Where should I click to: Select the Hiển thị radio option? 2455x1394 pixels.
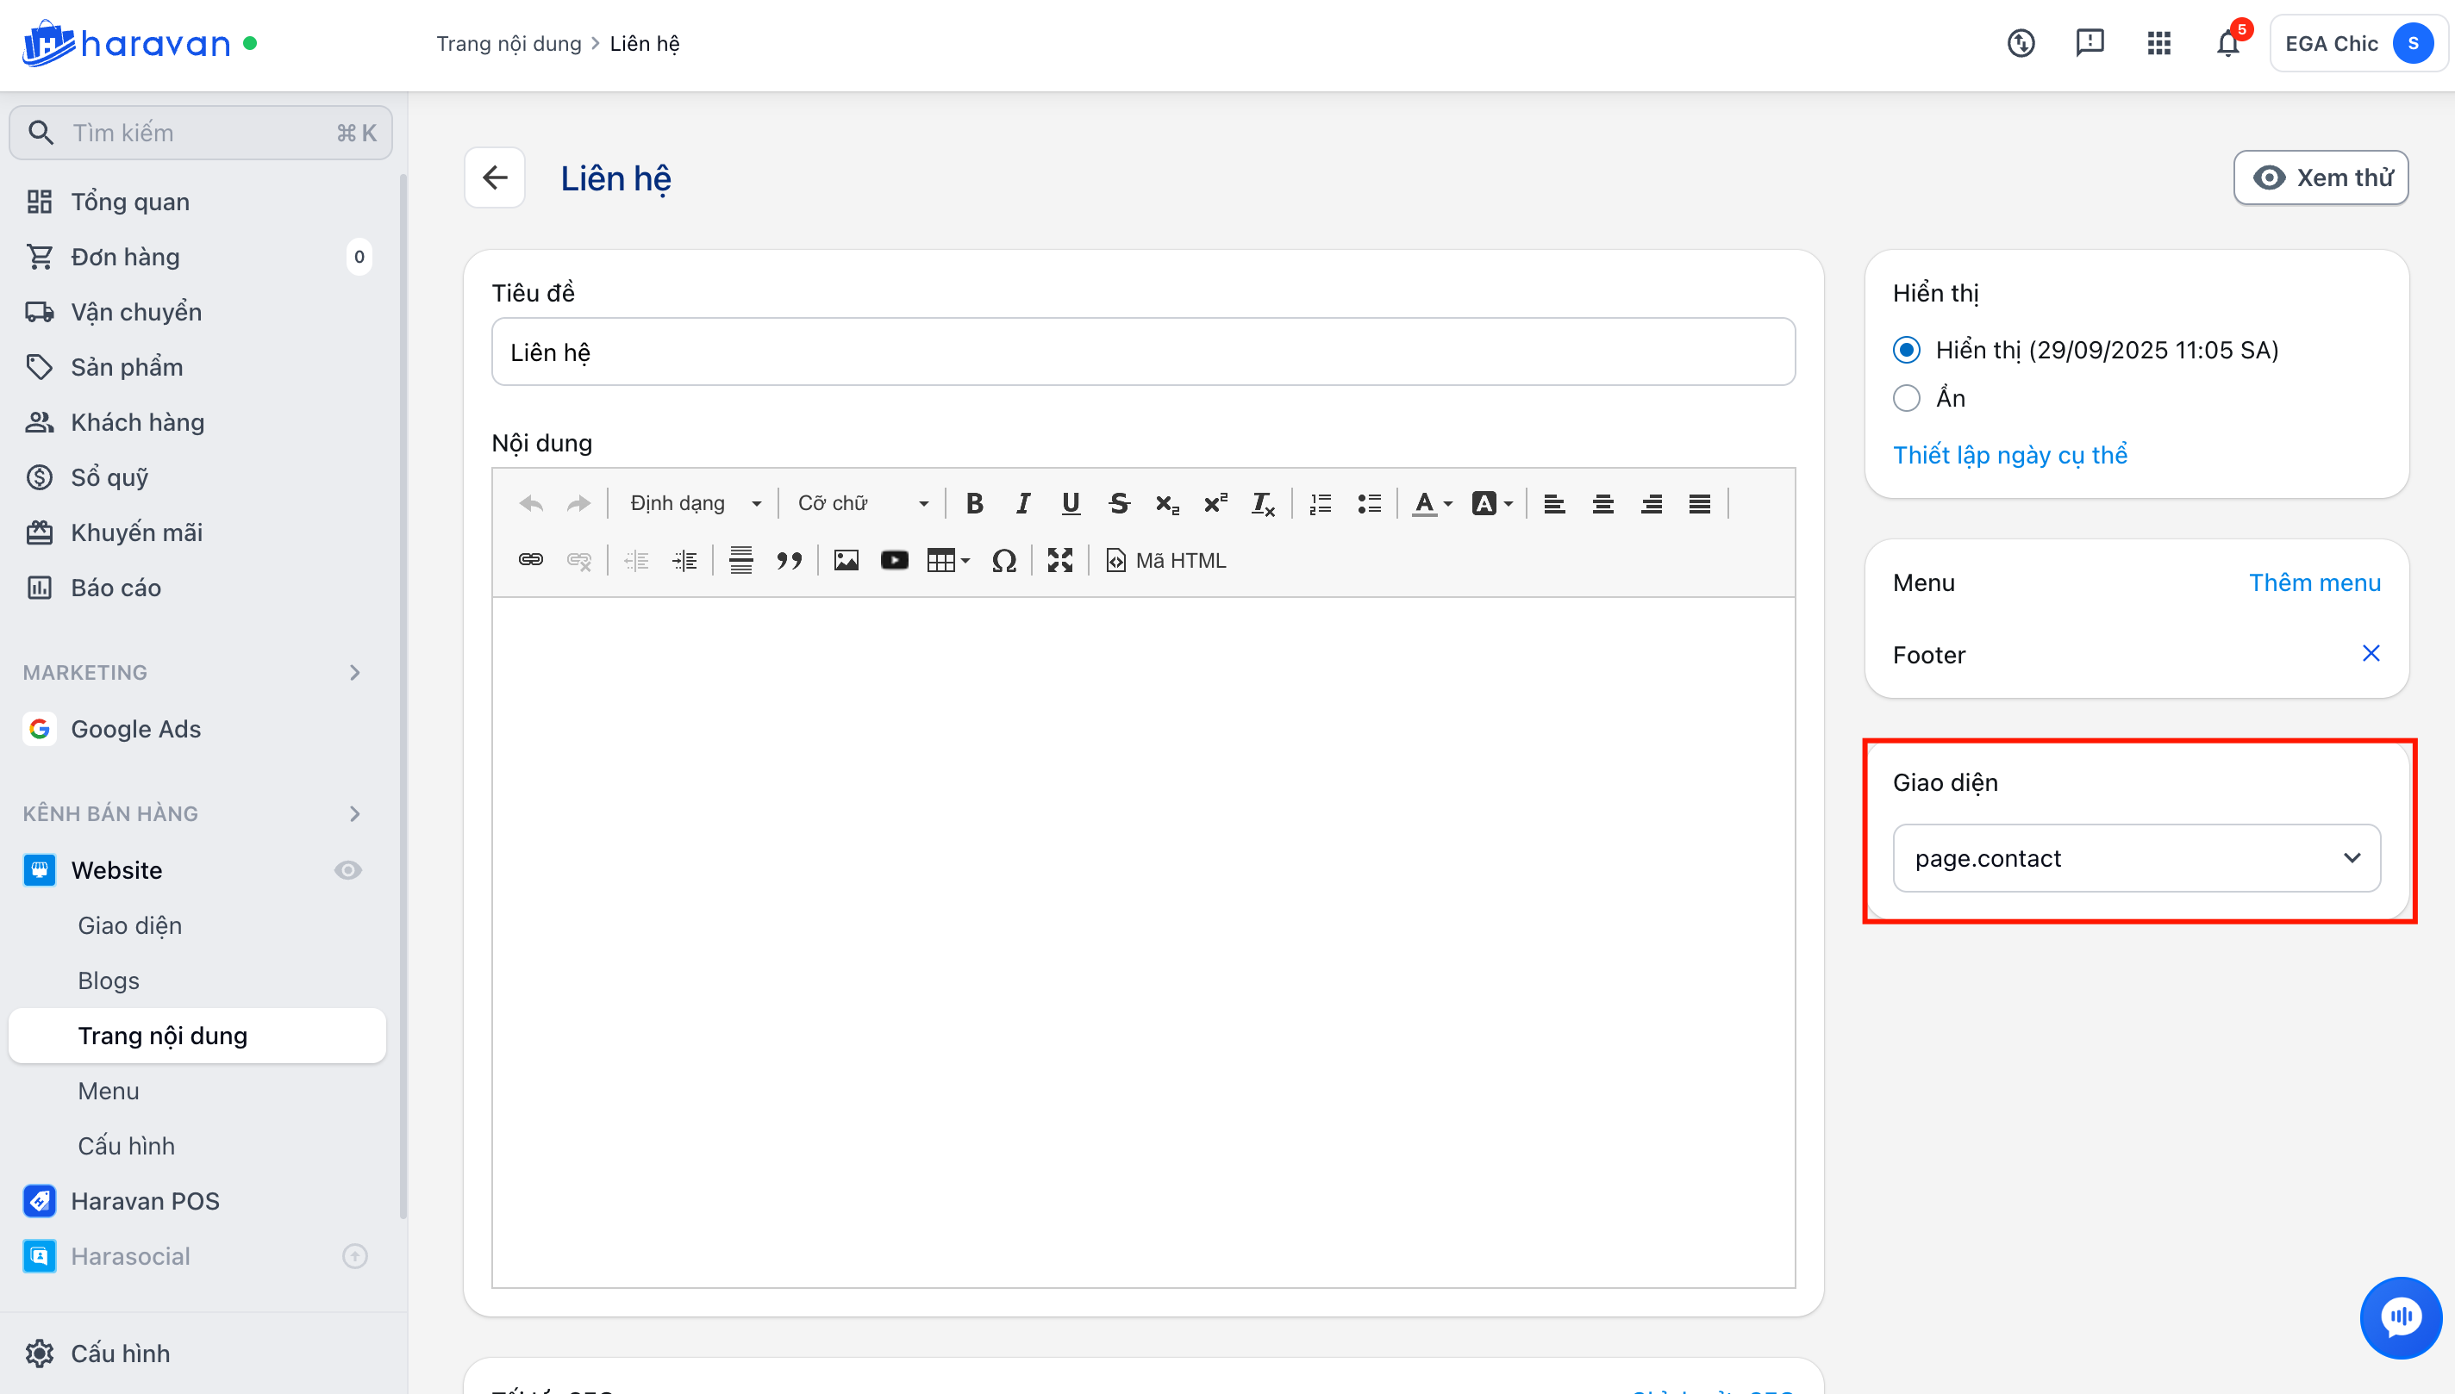(1906, 351)
